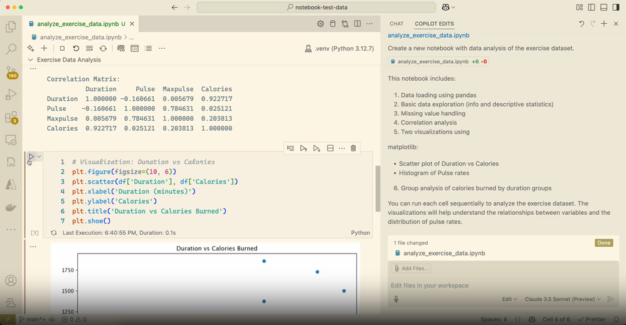Click the notebook-test-data command center search
The image size is (626, 325).
click(x=316, y=7)
